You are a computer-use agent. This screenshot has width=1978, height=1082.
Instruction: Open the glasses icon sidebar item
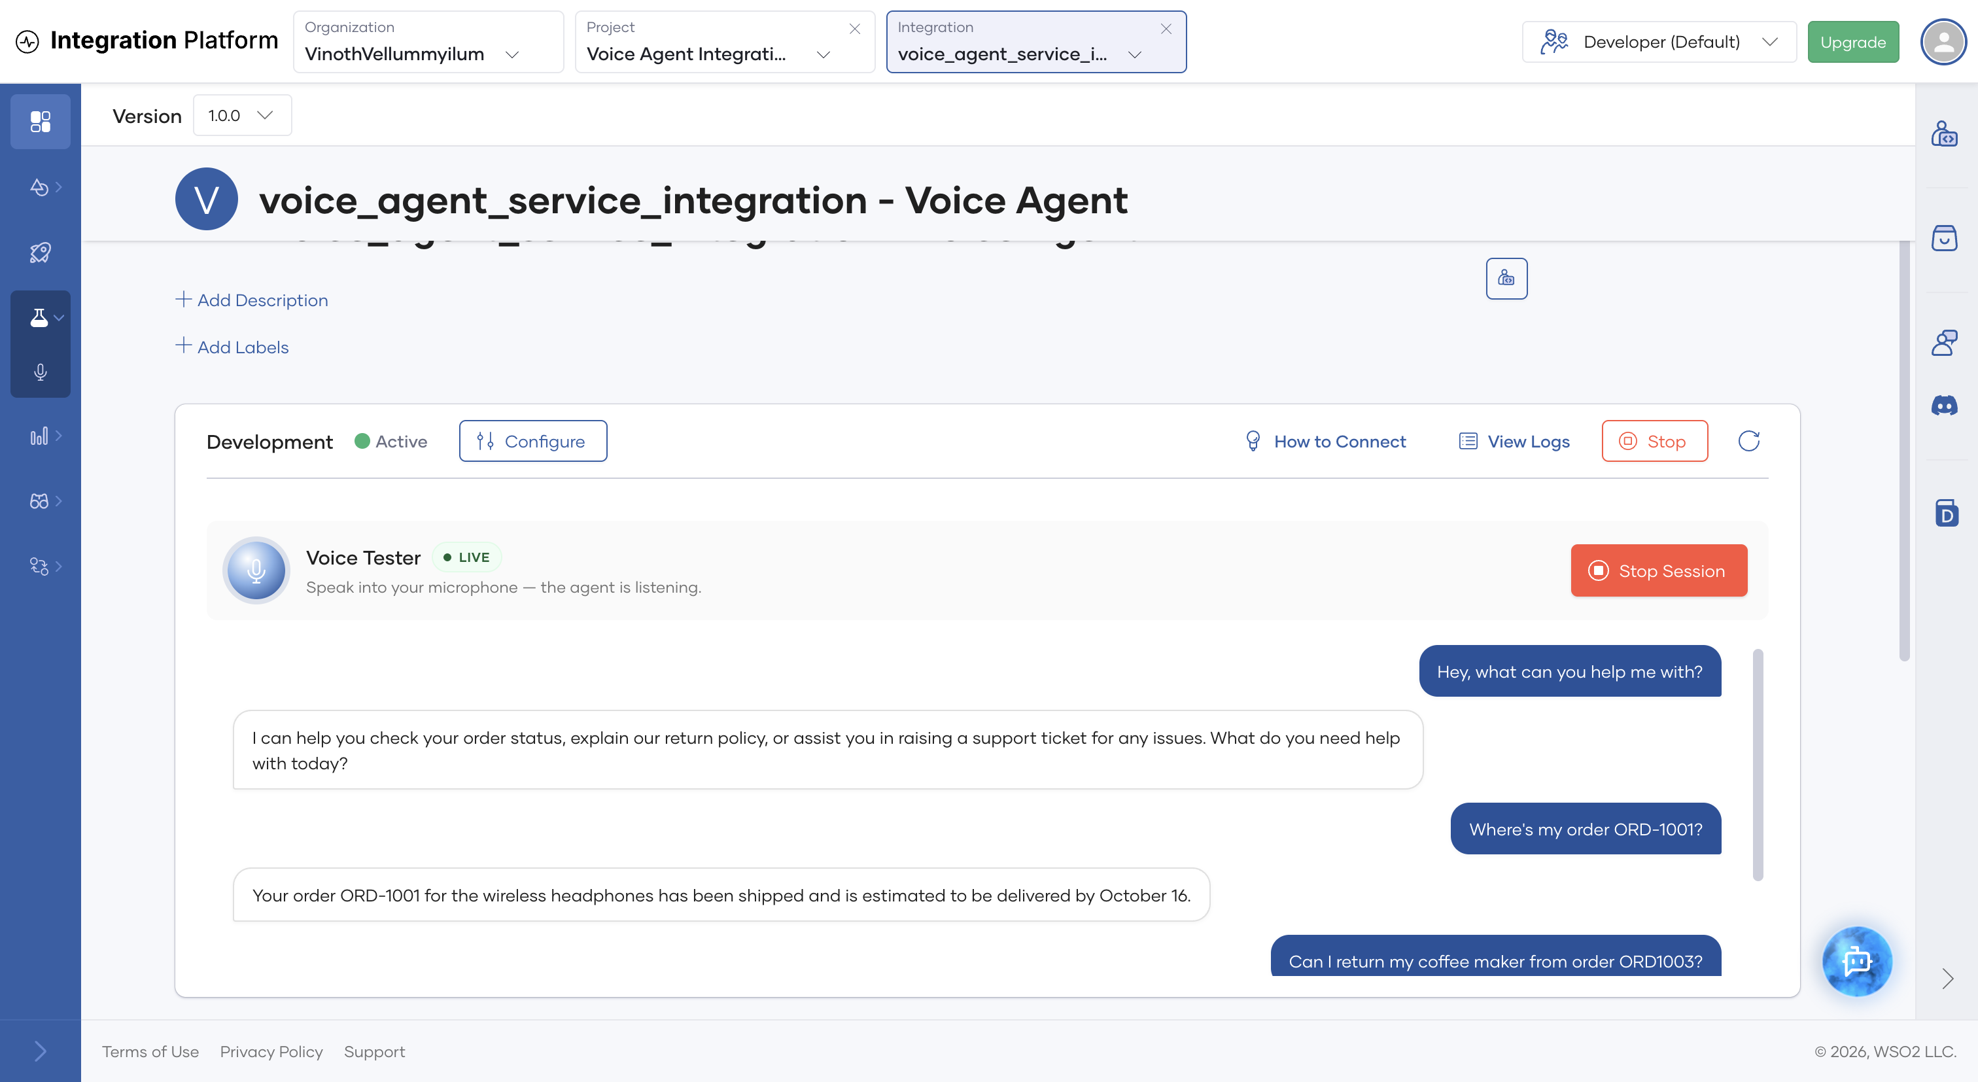pos(40,502)
